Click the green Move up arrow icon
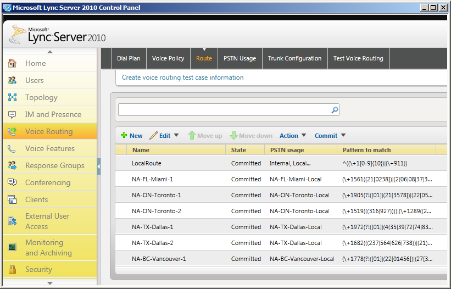 pyautogui.click(x=192, y=136)
